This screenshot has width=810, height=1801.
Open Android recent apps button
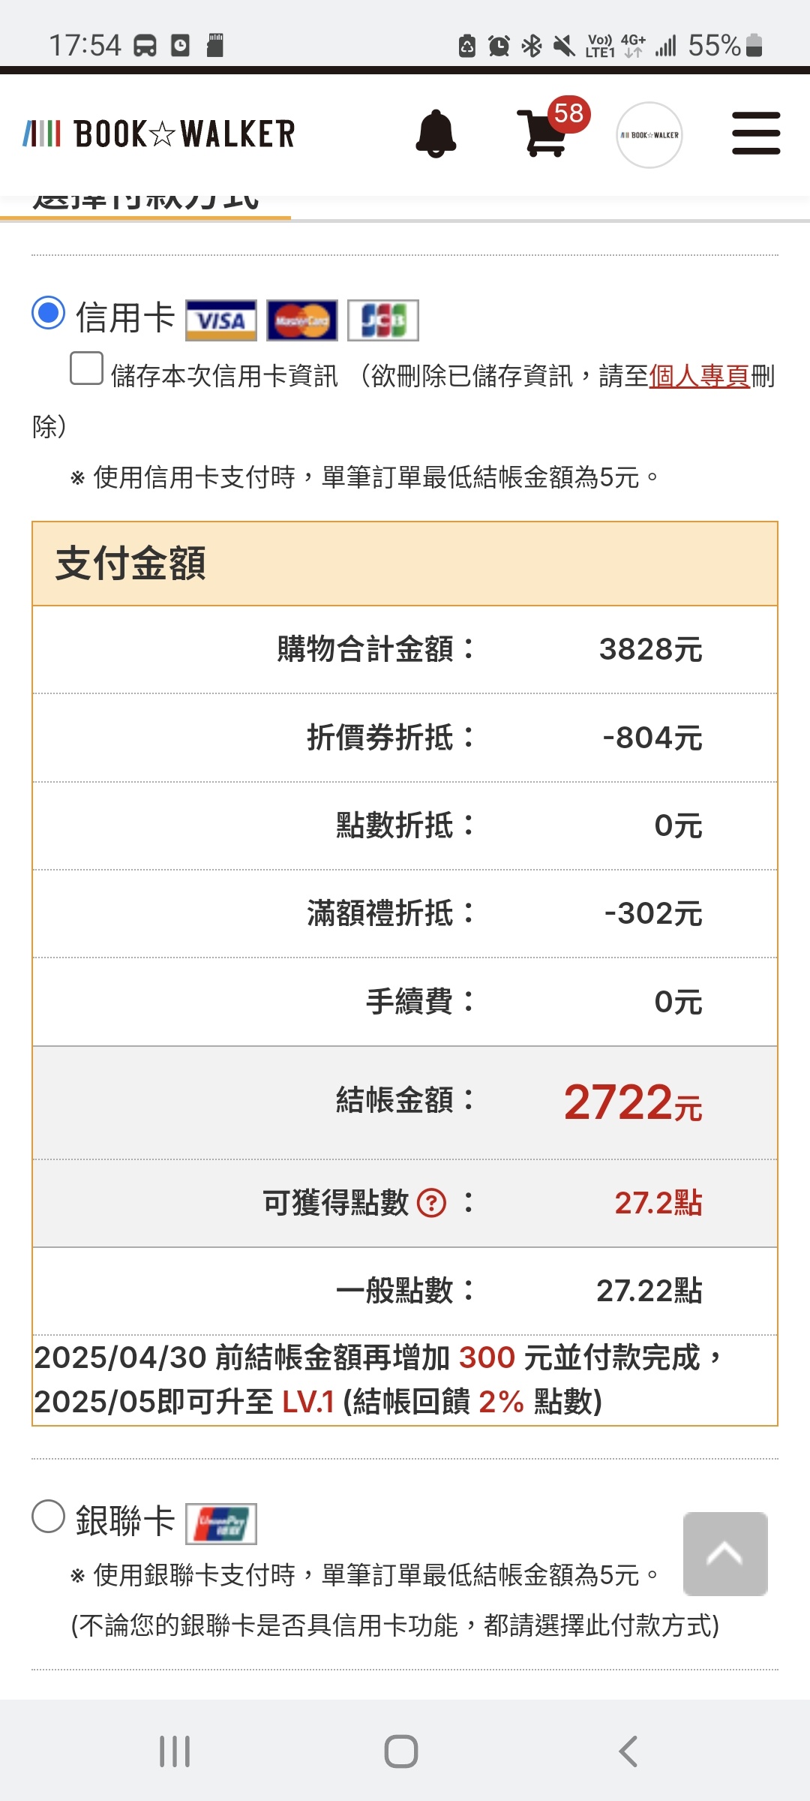click(x=175, y=1752)
